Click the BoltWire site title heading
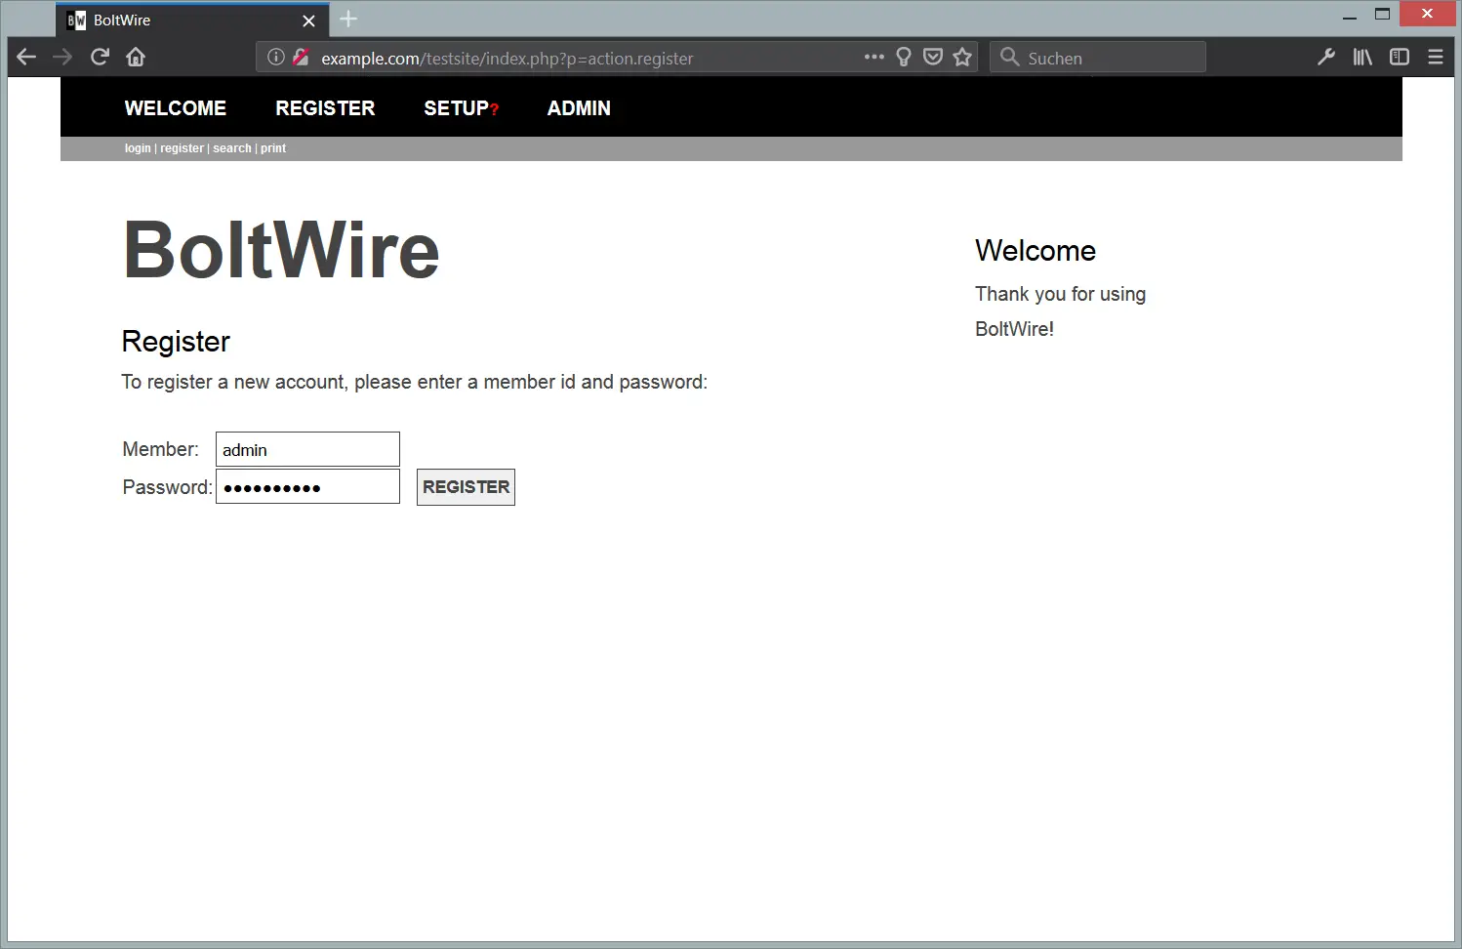 coord(281,250)
